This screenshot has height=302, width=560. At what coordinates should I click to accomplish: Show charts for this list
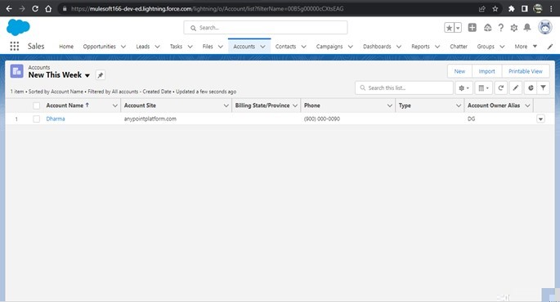pyautogui.click(x=531, y=88)
